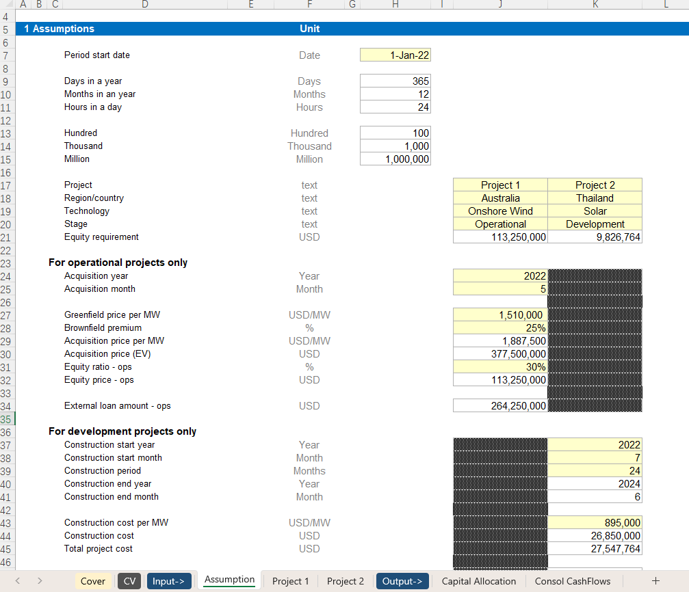Click the add new sheet plus button
The image size is (689, 592).
(655, 581)
